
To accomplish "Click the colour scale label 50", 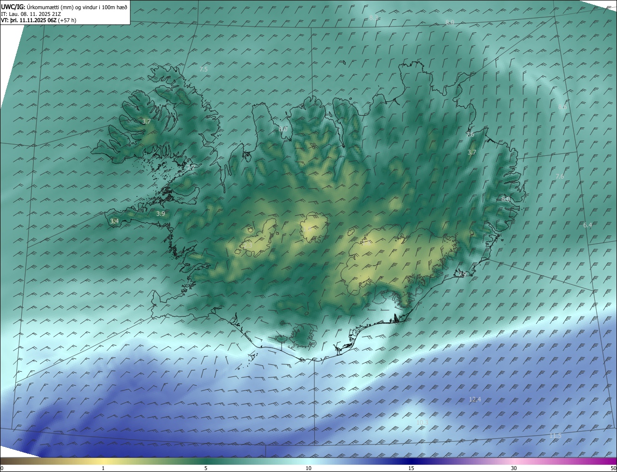I will pos(613,468).
